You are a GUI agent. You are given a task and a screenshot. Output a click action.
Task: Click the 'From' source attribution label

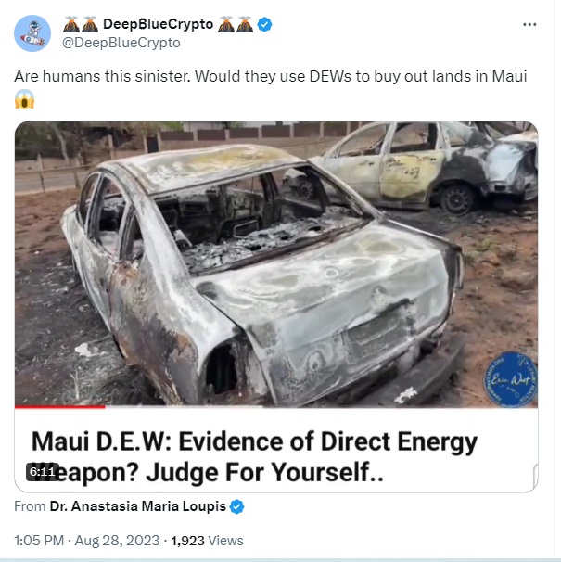[30, 506]
